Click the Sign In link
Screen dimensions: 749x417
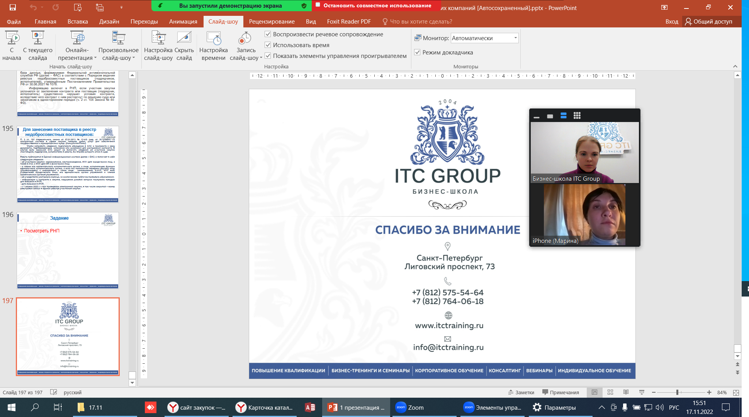672,22
